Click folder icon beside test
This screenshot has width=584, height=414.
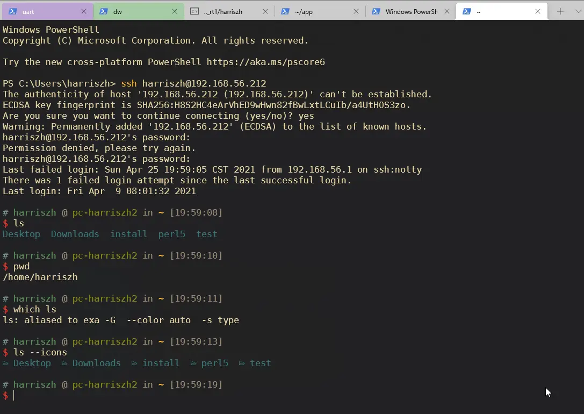242,363
